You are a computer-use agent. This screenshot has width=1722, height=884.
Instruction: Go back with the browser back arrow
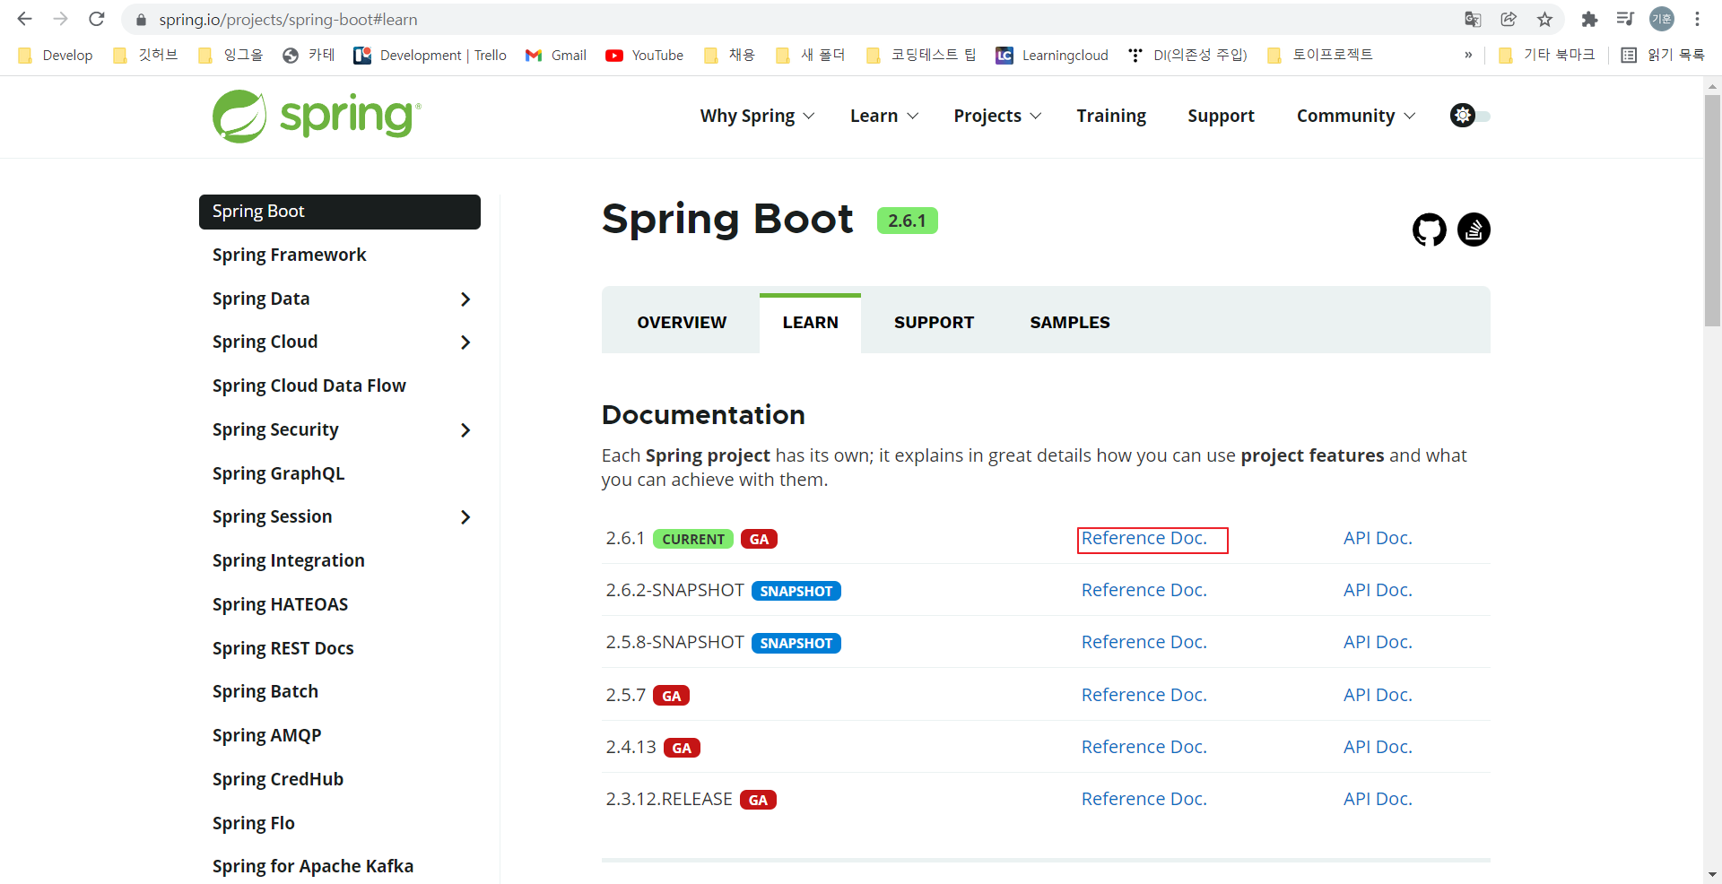(24, 19)
